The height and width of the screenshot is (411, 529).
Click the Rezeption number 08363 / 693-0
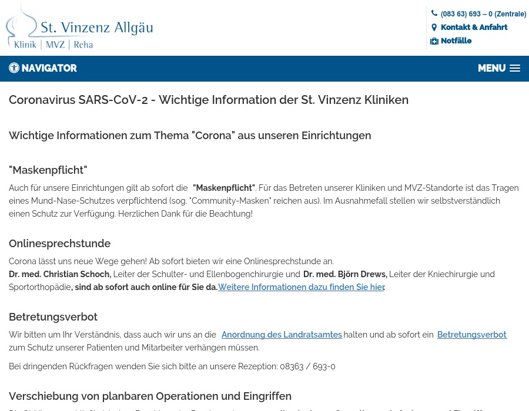[307, 366]
